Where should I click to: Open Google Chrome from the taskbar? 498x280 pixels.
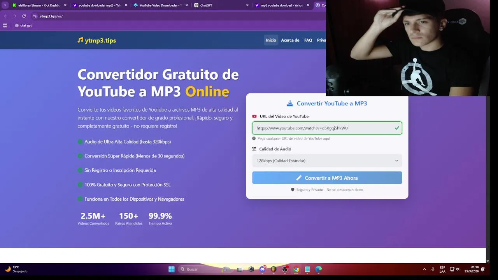click(296, 269)
